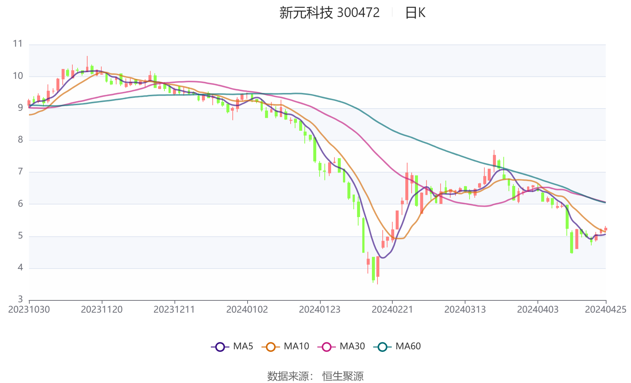The height and width of the screenshot is (383, 631).
Task: Click the 20231030 date axis label
Action: (29, 310)
